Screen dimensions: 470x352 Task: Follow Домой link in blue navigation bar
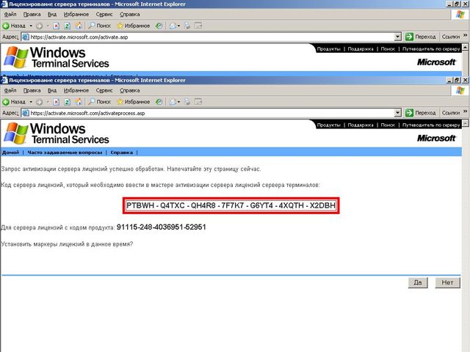10,153
